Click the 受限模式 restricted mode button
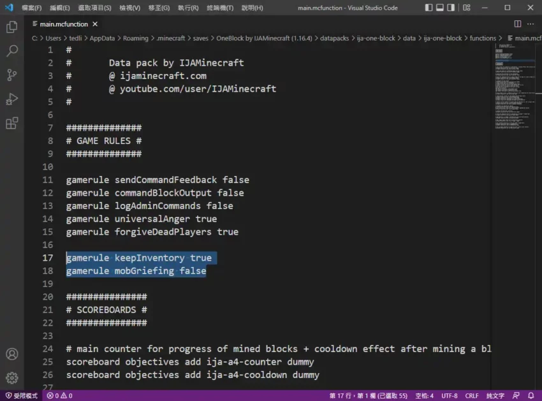Screen dimensions: 542x401 pyautogui.click(x=21, y=396)
